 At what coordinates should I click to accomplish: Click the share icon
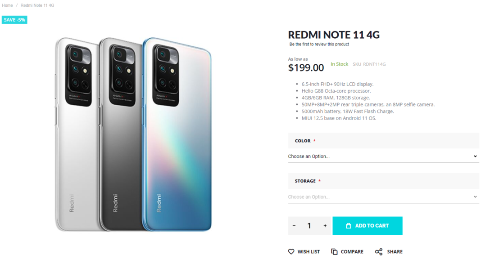coord(377,251)
